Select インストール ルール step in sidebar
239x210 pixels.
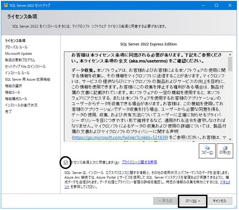(x=17, y=73)
